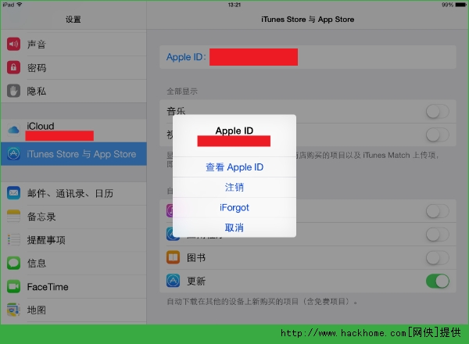Image resolution: width=469 pixels, height=344 pixels.
Task: Tap the Mail envelope icon
Action: [13, 193]
